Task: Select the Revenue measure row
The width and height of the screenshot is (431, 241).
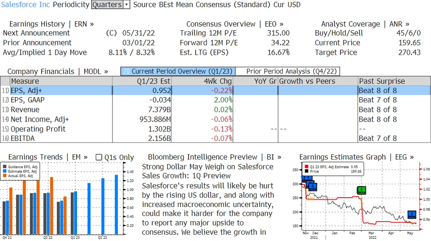Action: pos(215,110)
